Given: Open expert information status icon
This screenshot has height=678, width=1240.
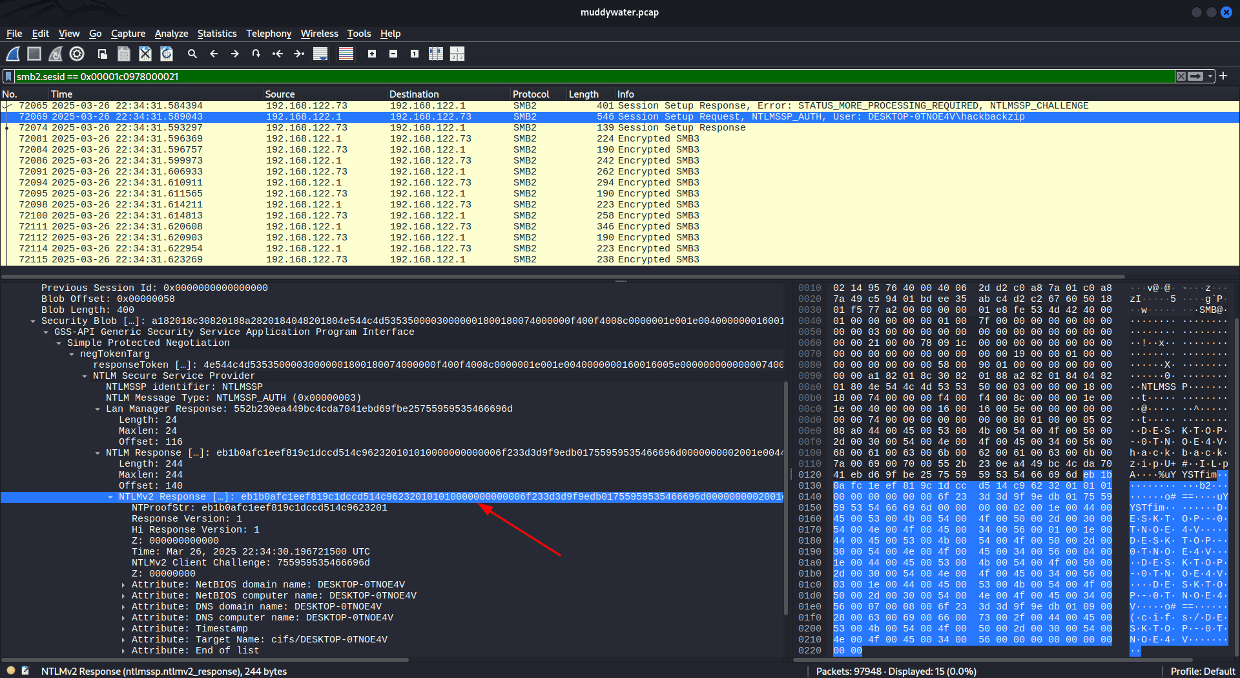Looking at the screenshot, I should pyautogui.click(x=11, y=671).
